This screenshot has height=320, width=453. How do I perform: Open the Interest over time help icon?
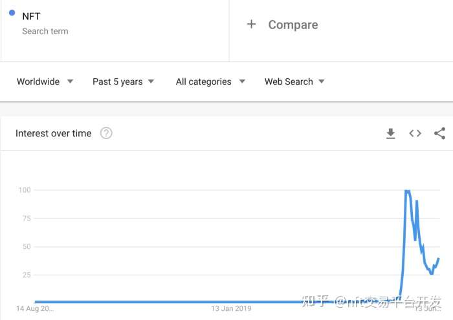106,133
